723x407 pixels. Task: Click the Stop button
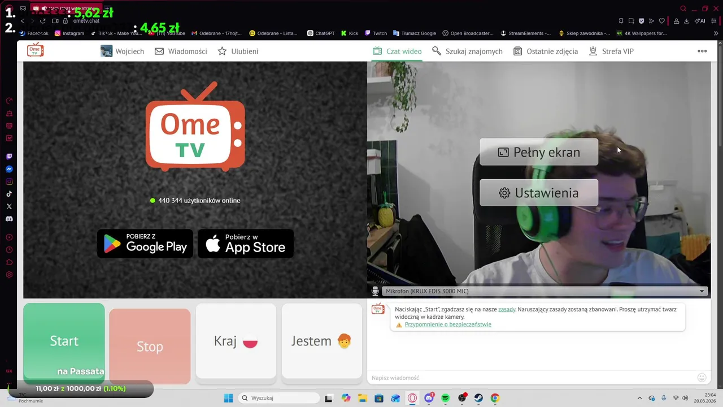(150, 347)
